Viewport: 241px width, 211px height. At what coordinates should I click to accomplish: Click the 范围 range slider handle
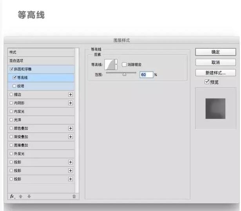pos(124,74)
